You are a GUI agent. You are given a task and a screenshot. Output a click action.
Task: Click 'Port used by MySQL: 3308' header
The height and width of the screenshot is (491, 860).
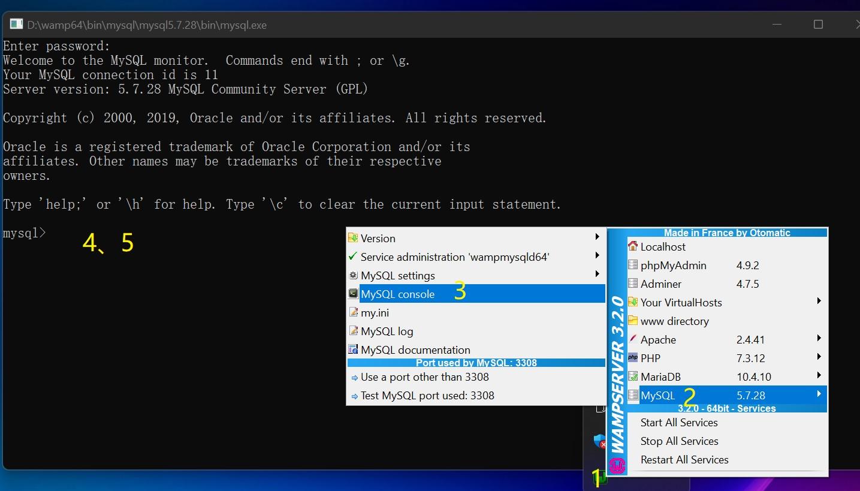(476, 363)
